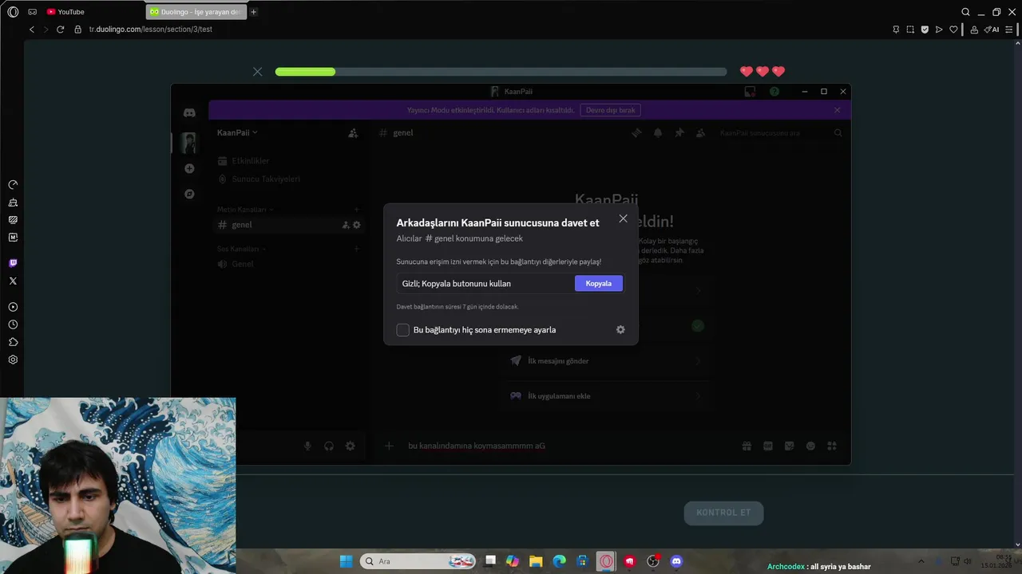Click the genel message input box
Image resolution: width=1022 pixels, height=574 pixels.
pos(563,446)
